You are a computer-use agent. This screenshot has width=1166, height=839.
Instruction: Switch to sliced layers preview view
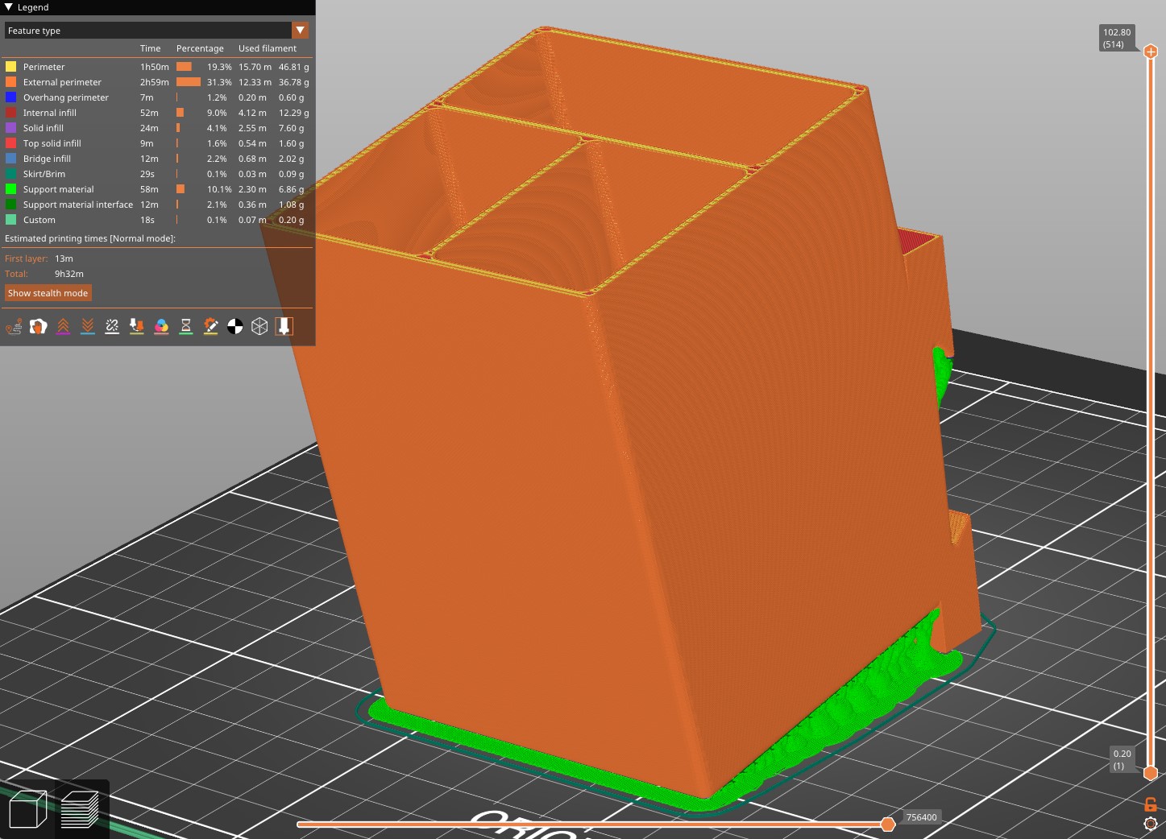(81, 809)
